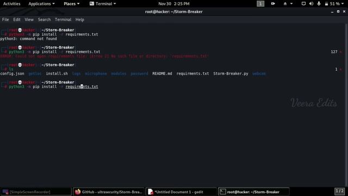Screen dimensions: 348x196
Task: Click install.sh in ls output
Action: pos(57,73)
